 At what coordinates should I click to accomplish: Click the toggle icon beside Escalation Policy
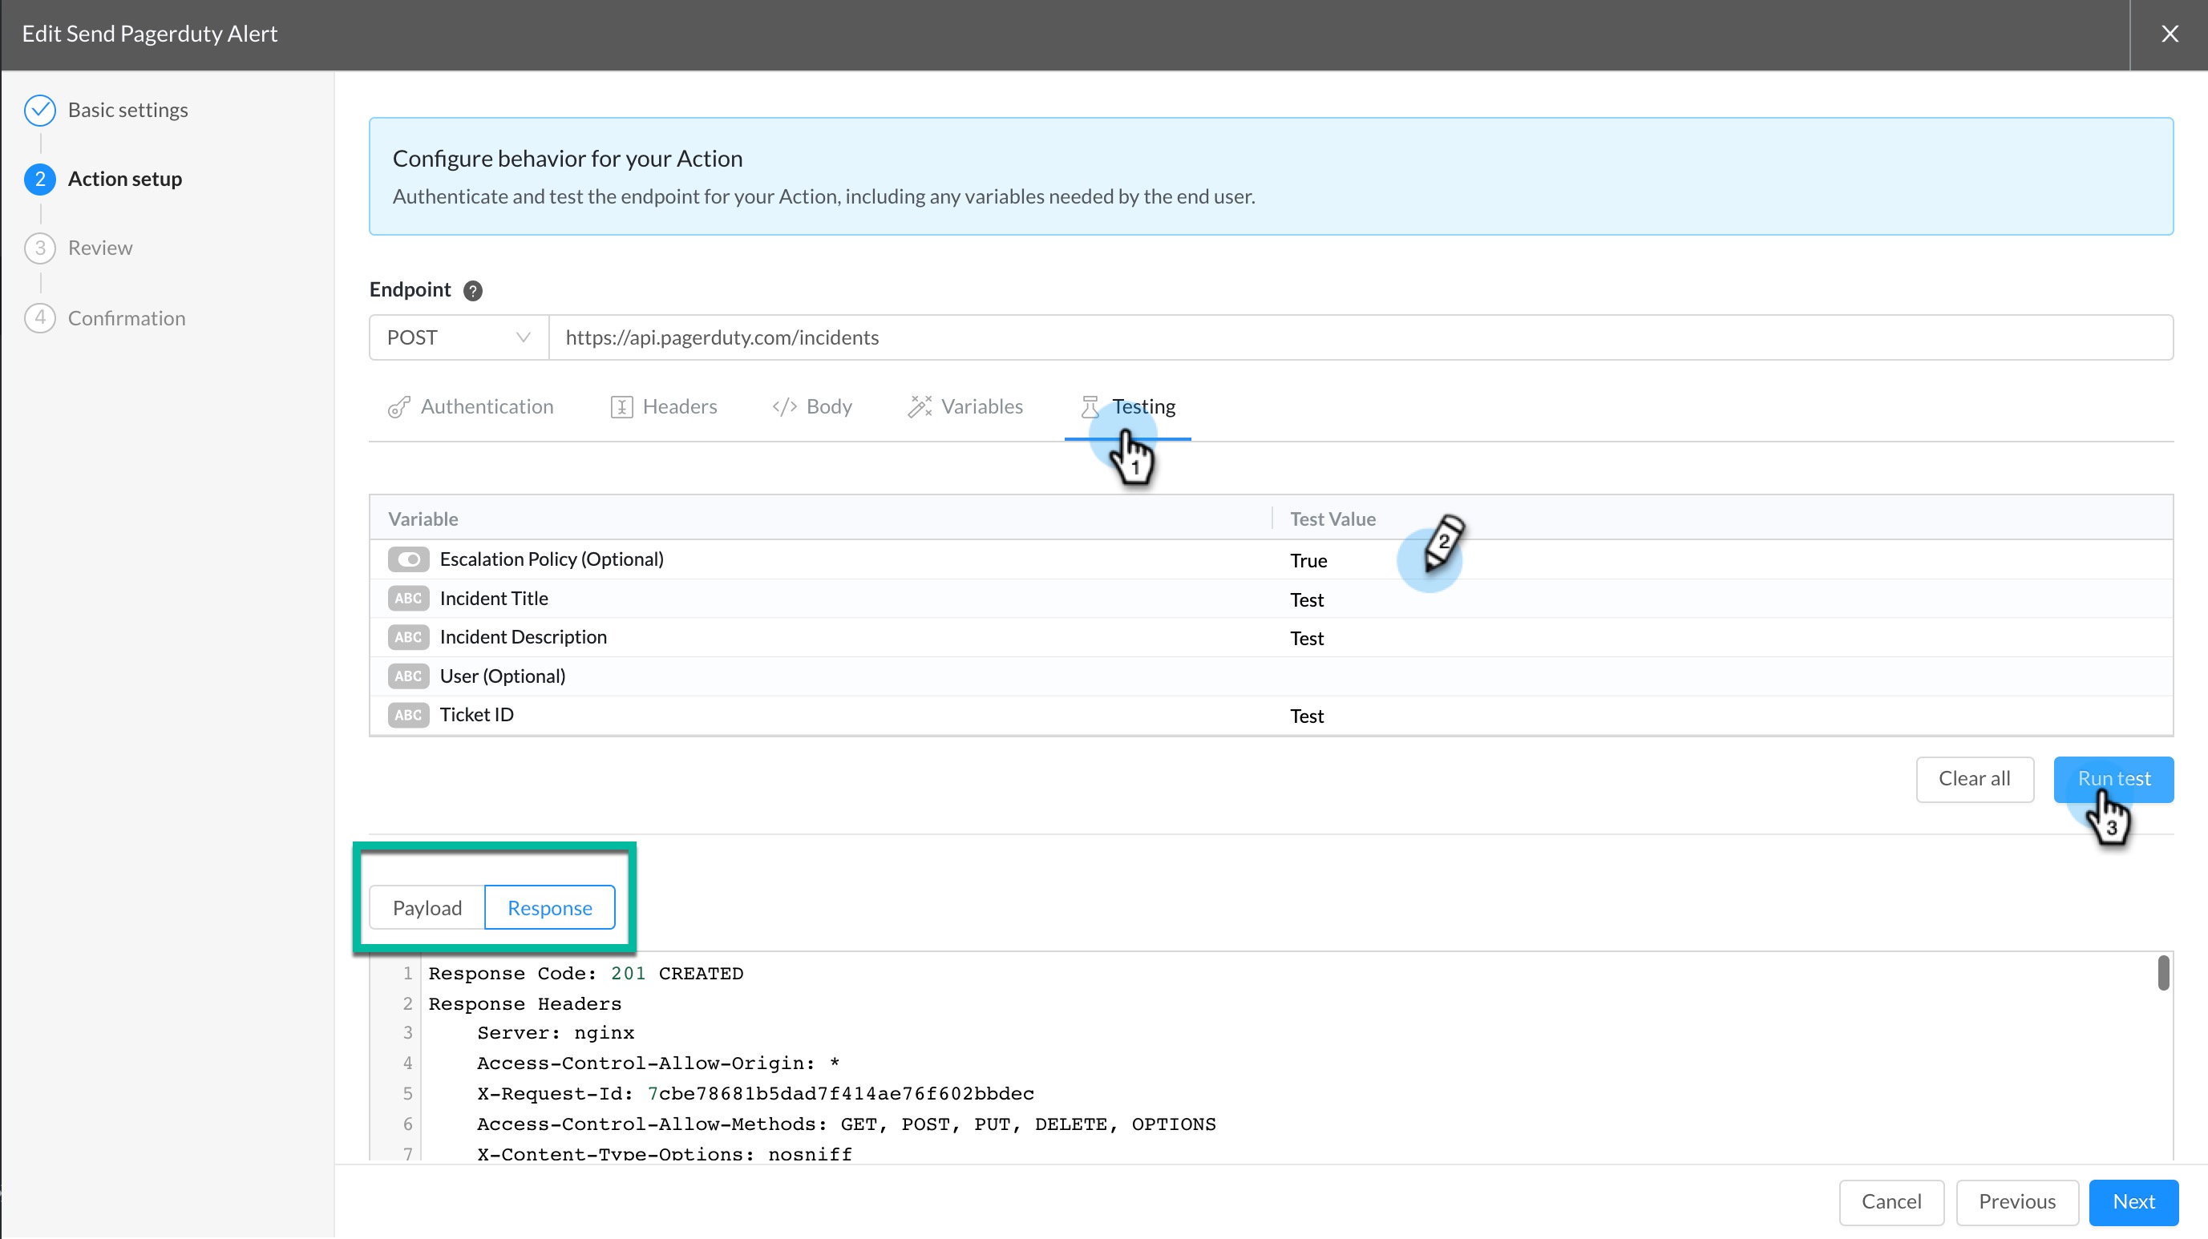(408, 559)
